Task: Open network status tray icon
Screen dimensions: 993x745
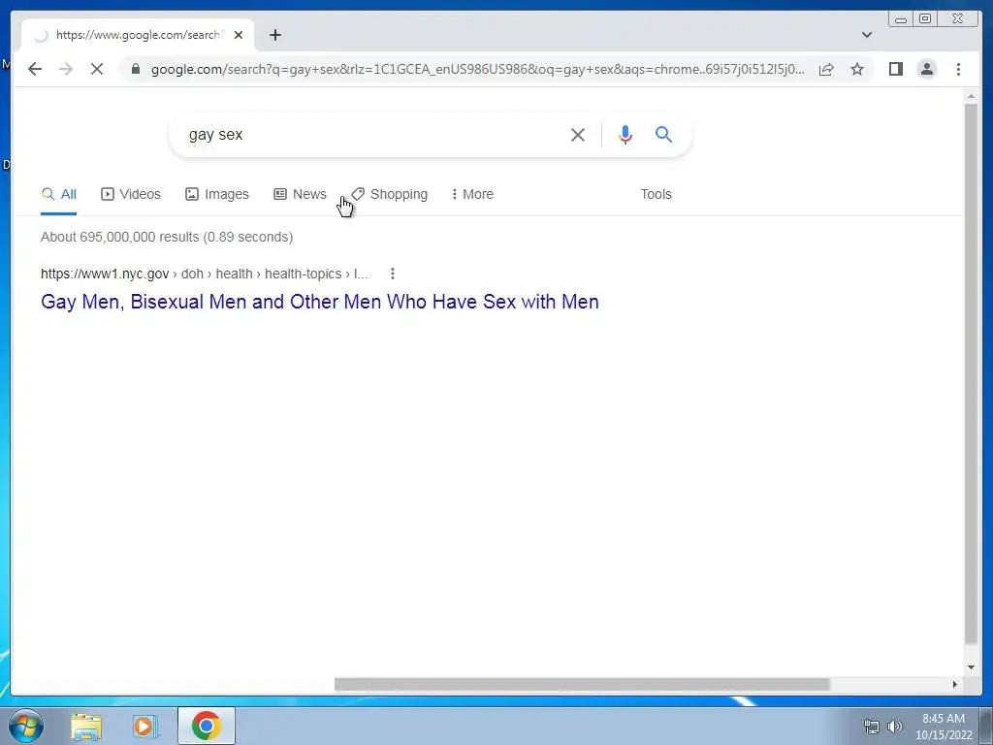Action: pyautogui.click(x=872, y=727)
